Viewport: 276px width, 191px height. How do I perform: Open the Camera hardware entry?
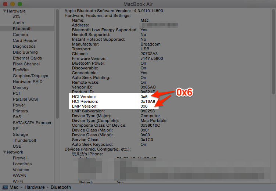[x=20, y=35]
